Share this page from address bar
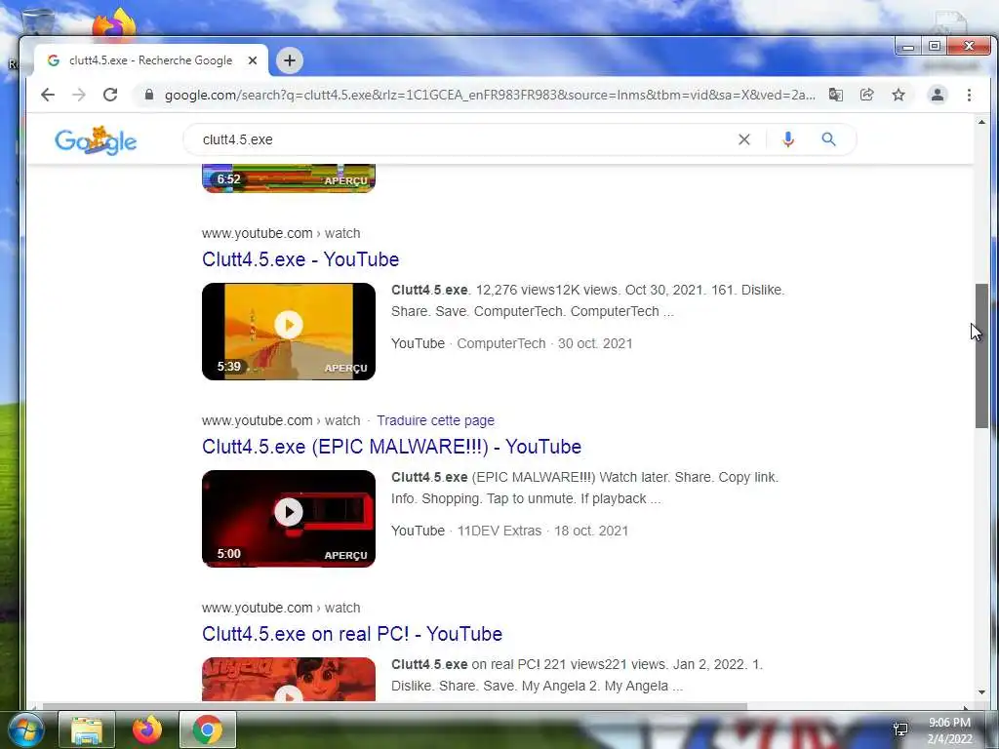The height and width of the screenshot is (749, 999). 866,95
